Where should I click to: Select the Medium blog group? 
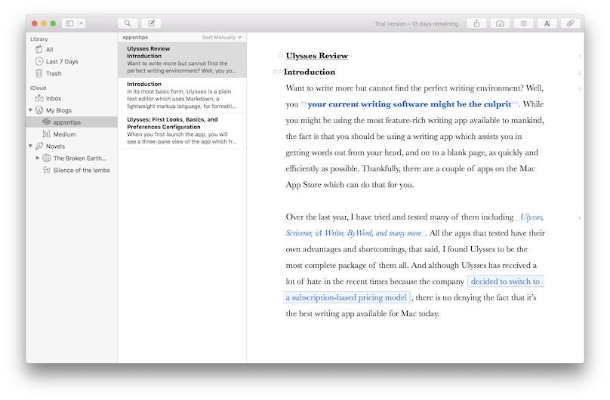(64, 134)
